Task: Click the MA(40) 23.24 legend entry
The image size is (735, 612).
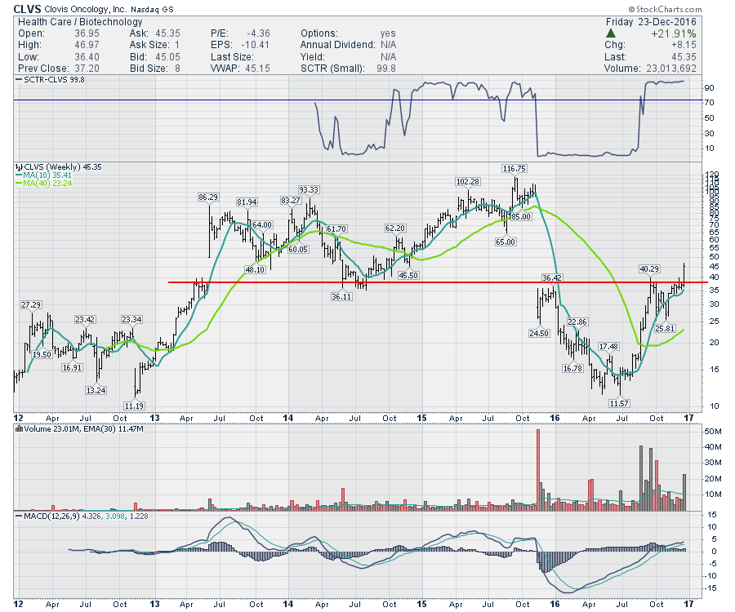Action: point(43,183)
